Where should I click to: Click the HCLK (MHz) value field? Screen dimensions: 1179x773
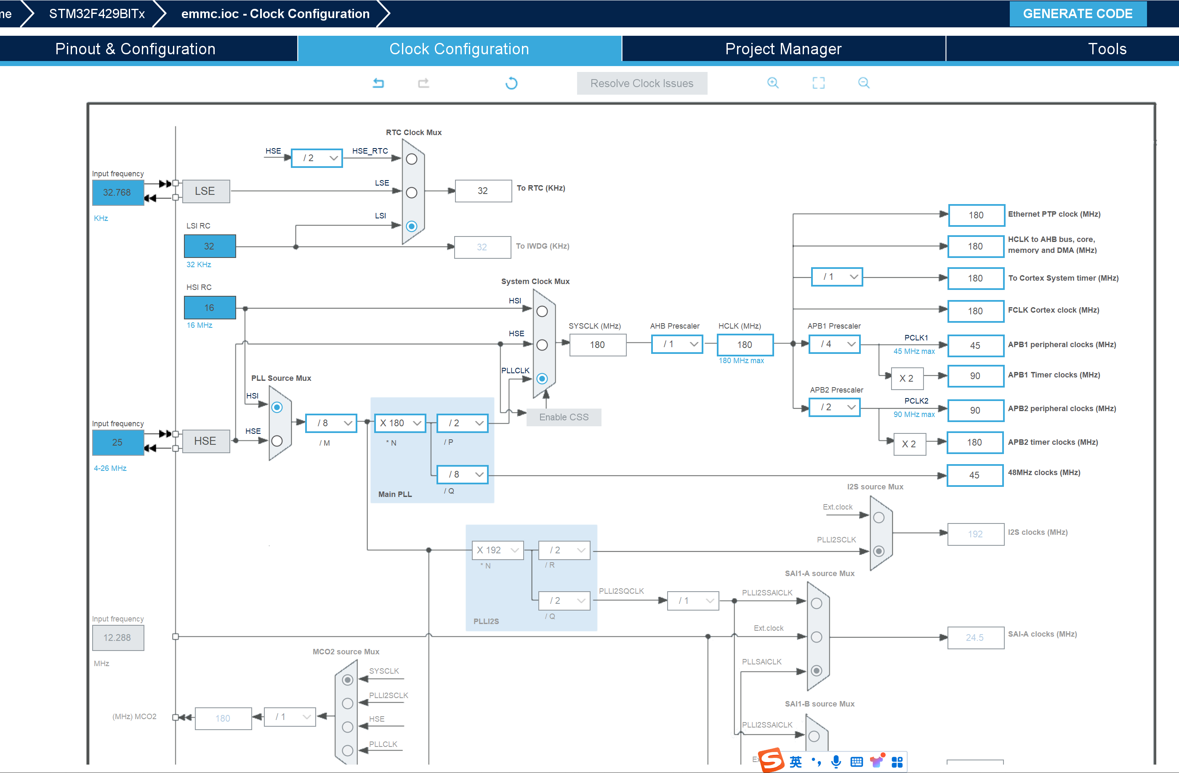(745, 345)
